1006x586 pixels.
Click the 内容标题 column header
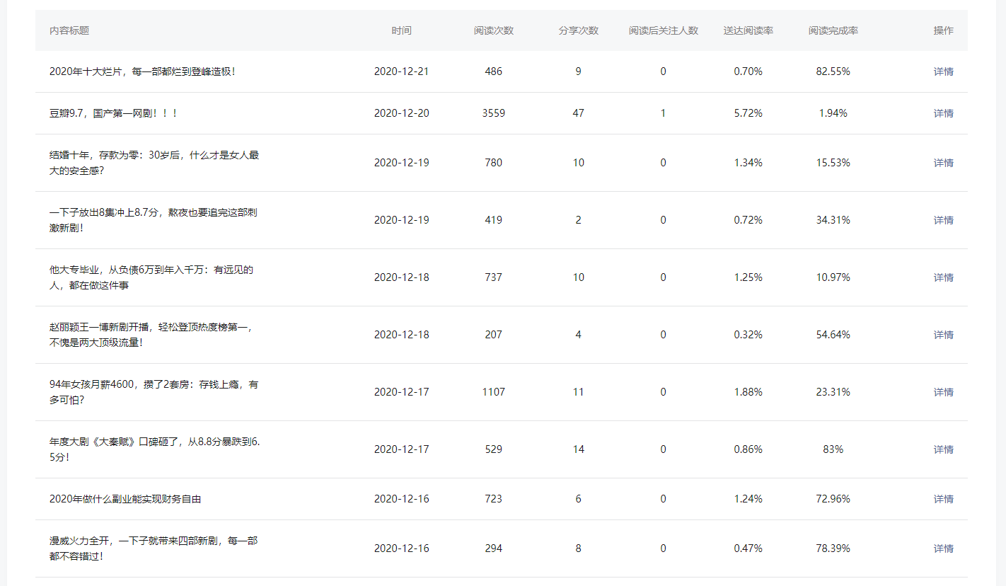pos(69,30)
